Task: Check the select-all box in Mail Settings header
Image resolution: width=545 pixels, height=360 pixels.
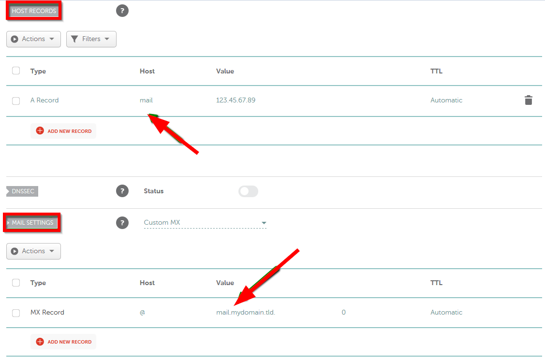Action: pos(16,283)
